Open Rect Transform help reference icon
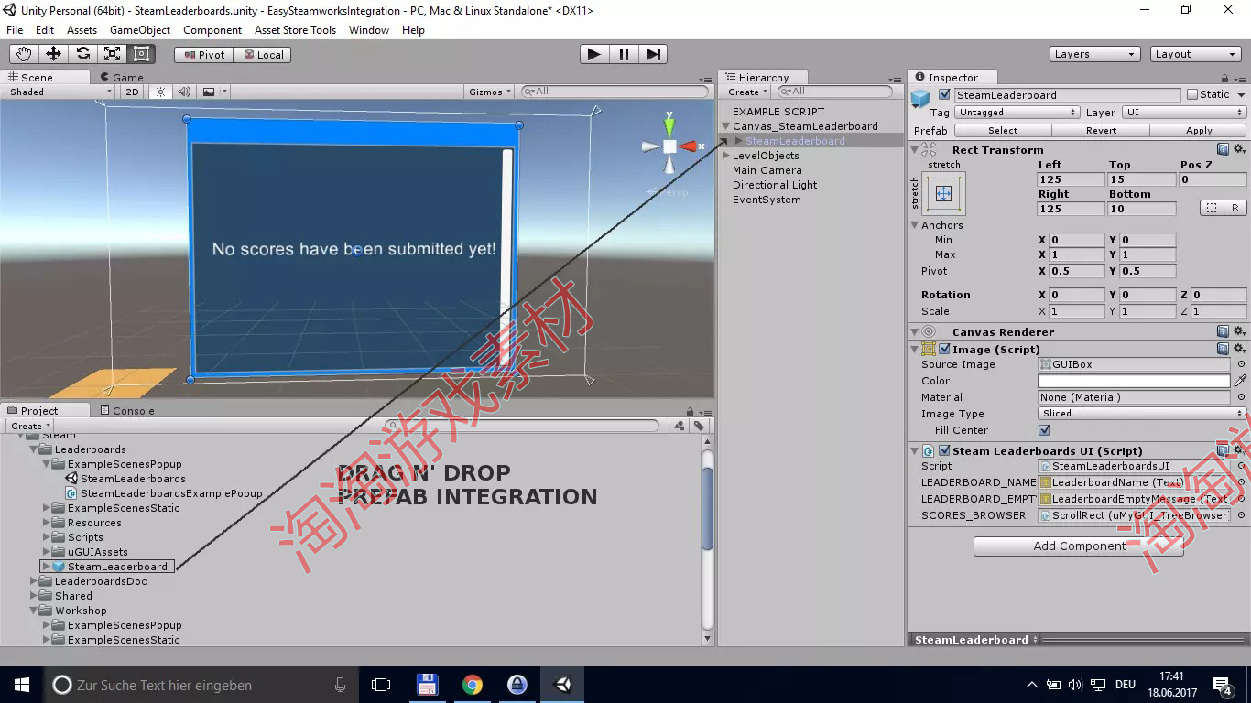 click(1223, 149)
